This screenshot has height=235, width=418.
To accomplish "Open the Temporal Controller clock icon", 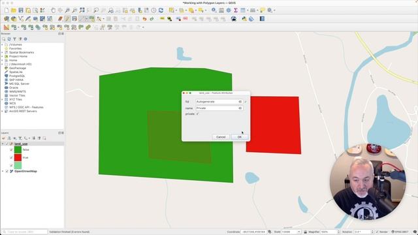I will coord(154,10).
